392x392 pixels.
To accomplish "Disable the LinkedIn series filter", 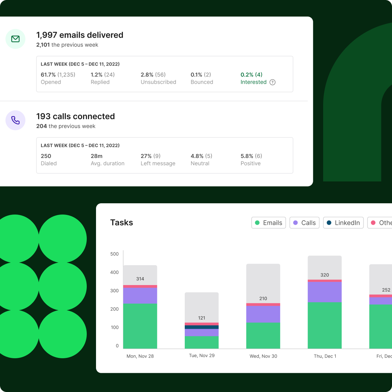I will [343, 223].
